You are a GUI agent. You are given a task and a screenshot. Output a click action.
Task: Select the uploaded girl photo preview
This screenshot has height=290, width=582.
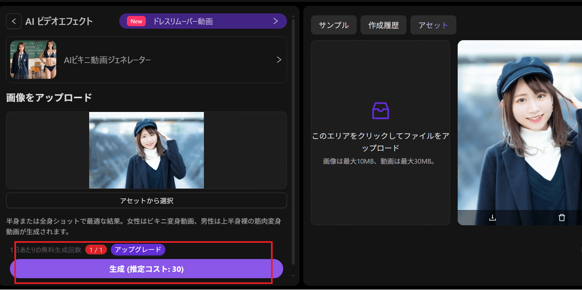tap(146, 150)
